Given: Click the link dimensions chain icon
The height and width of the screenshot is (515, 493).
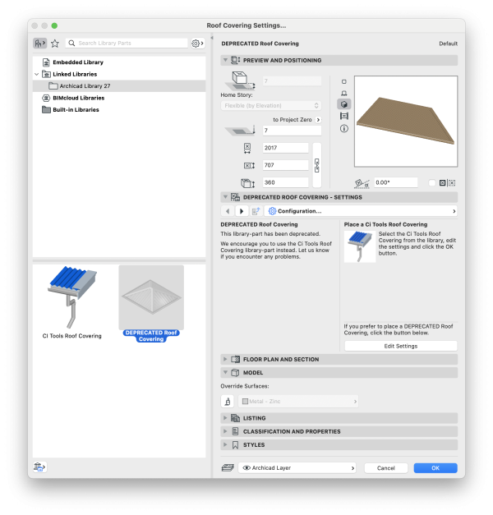Looking at the screenshot, I should tap(317, 165).
